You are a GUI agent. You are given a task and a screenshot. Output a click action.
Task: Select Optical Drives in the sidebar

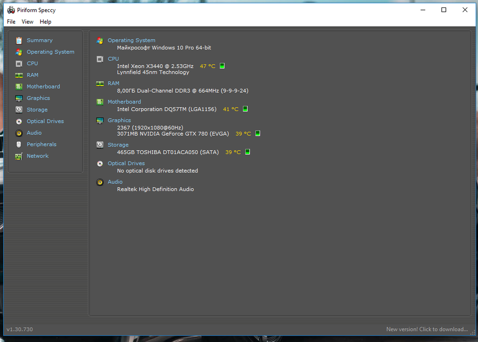pyautogui.click(x=45, y=121)
